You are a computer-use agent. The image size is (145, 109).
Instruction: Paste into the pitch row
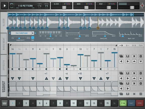coord(128,73)
